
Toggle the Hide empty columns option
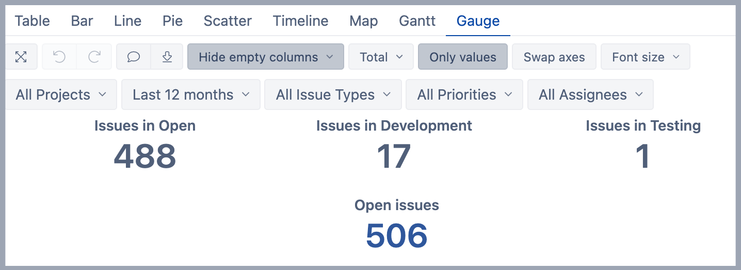[x=265, y=57]
